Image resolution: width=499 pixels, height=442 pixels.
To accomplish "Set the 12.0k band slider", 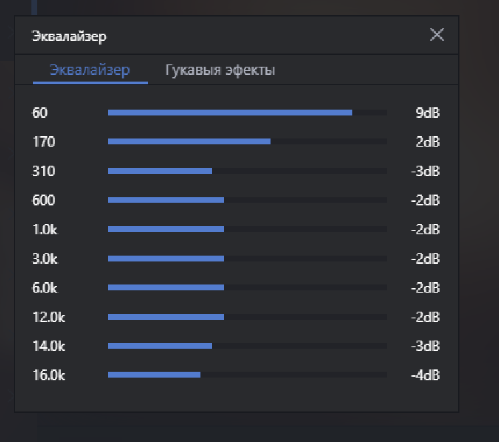I will 248,316.
